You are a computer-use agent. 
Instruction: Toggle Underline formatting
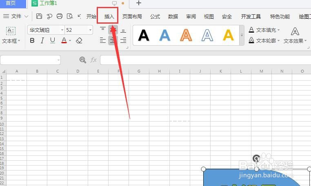(53, 40)
